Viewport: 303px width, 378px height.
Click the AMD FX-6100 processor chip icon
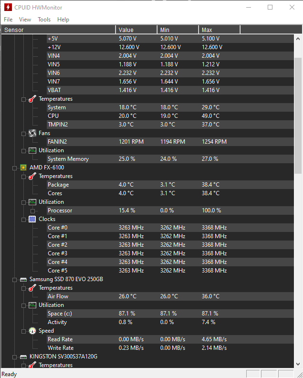(x=23, y=168)
